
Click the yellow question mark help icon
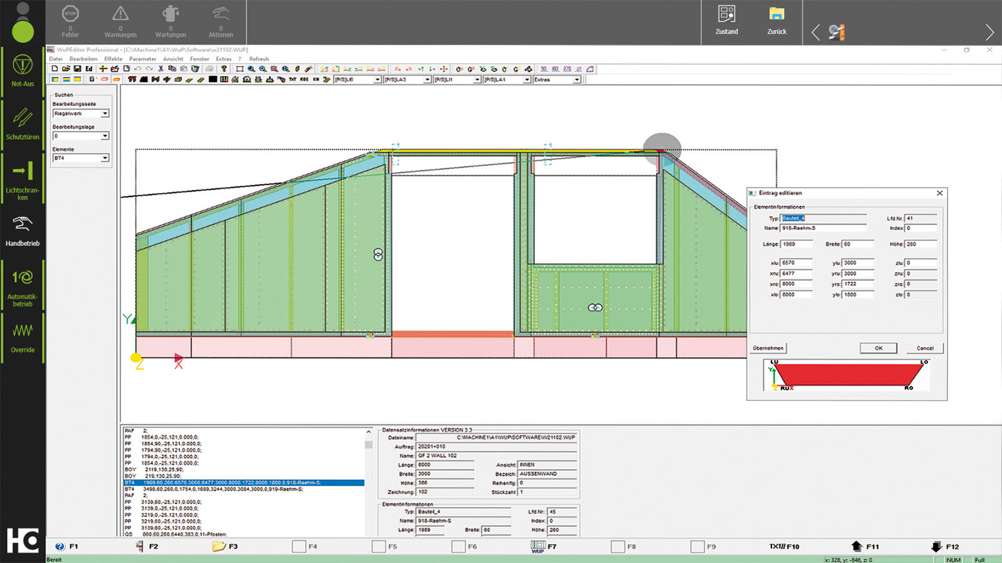[x=224, y=69]
